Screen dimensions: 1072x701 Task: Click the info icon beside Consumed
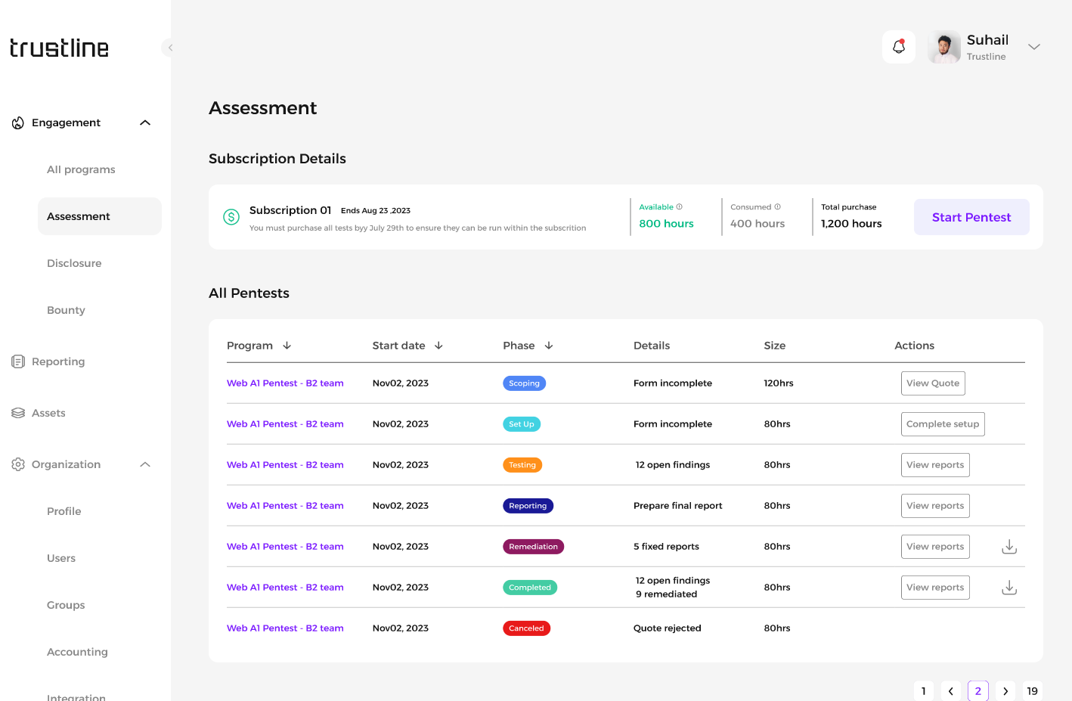(x=777, y=206)
